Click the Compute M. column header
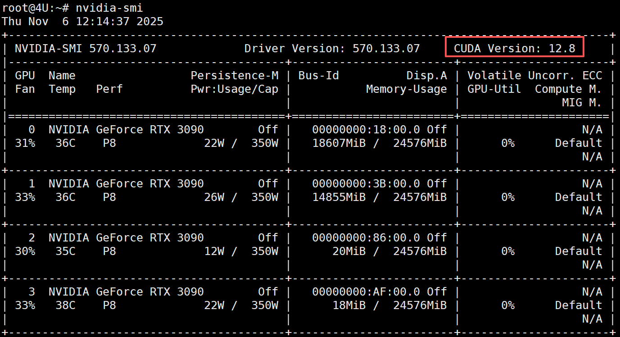620x337 pixels. pyautogui.click(x=569, y=89)
